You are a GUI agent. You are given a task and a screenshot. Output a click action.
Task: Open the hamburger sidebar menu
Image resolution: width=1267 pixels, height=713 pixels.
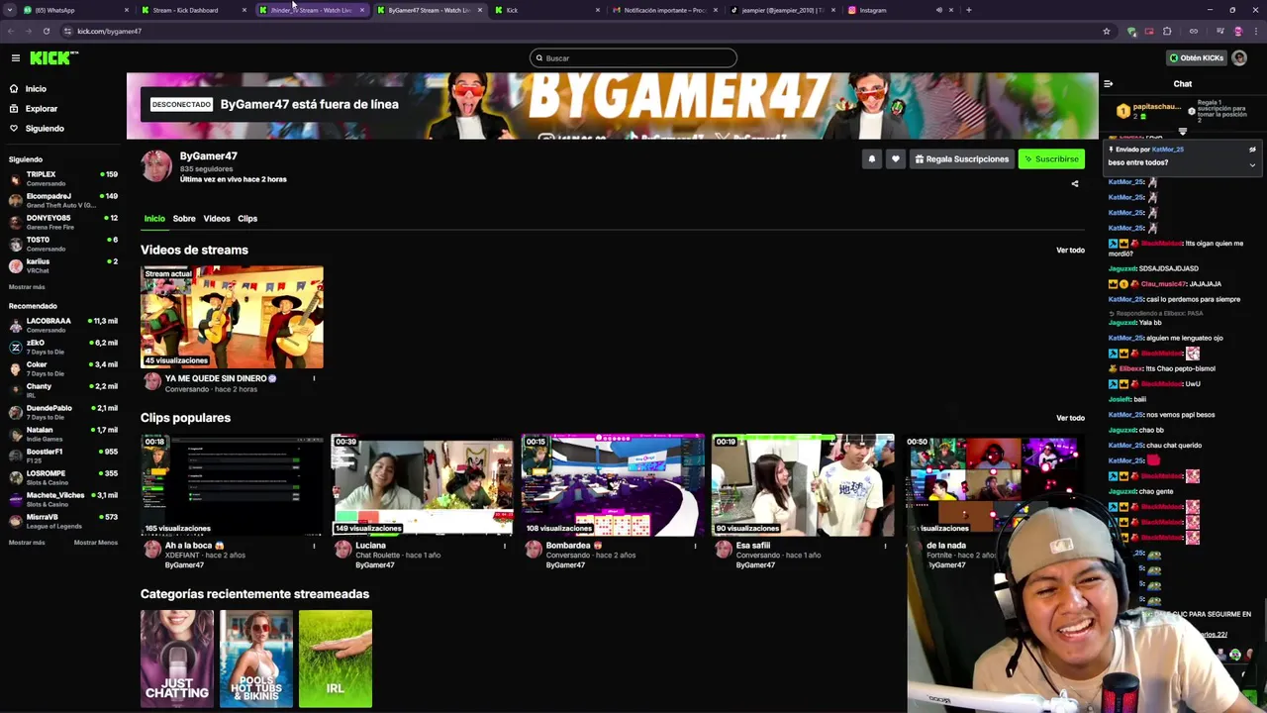coord(16,58)
